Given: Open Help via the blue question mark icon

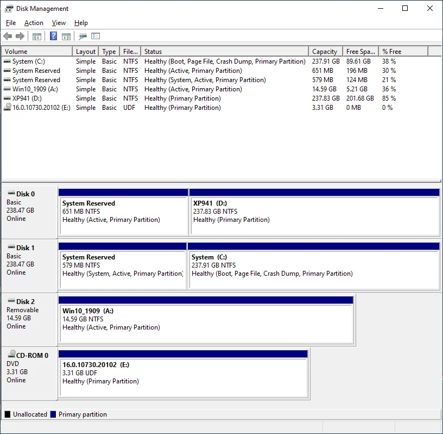Looking at the screenshot, I should click(53, 36).
